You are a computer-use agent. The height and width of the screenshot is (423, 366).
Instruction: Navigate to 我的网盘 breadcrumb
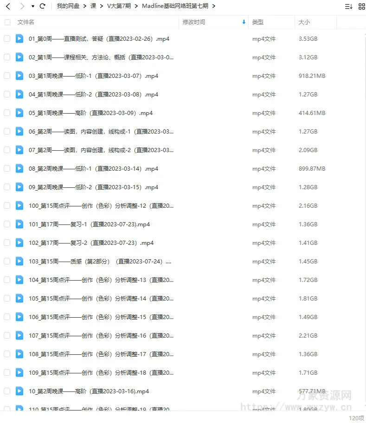68,6
